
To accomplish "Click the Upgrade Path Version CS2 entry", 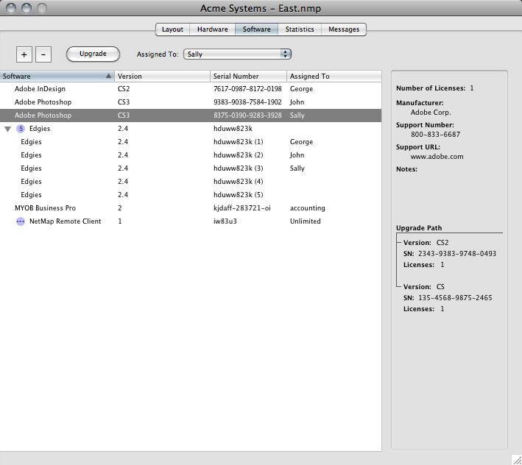I will click(x=426, y=243).
